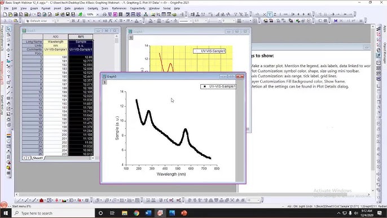This screenshot has width=387, height=218.
Task: Open PowerPoint from the taskbar
Action: 184,213
